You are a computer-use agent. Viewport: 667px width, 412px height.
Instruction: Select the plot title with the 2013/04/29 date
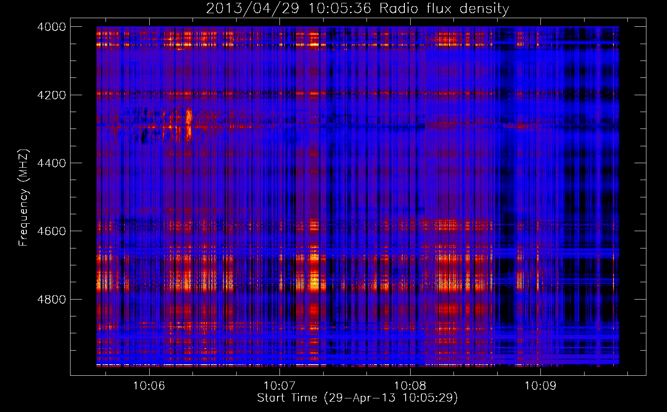click(357, 9)
